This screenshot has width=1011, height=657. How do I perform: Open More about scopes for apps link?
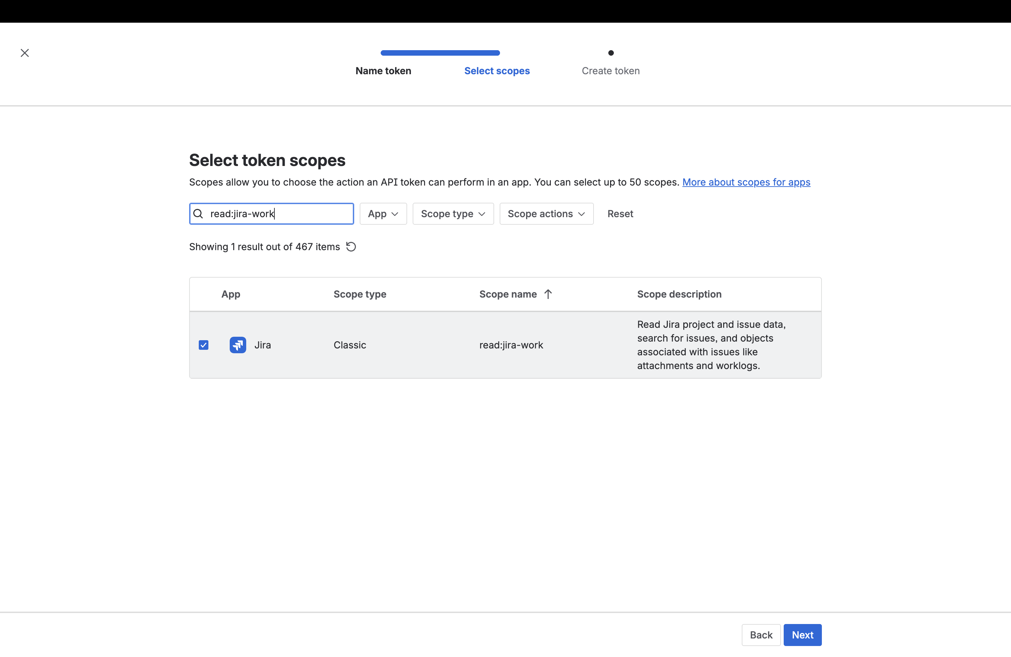tap(746, 182)
